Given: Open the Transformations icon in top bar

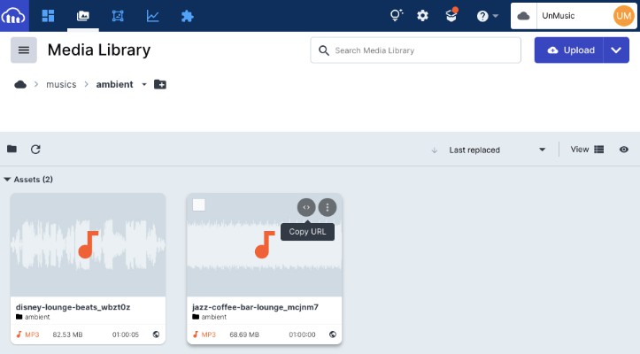Looking at the screenshot, I should [x=119, y=16].
